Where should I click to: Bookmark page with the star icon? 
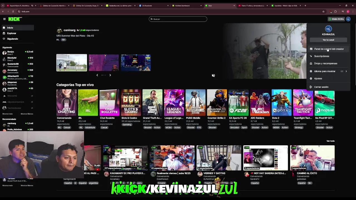pyautogui.click(x=323, y=11)
